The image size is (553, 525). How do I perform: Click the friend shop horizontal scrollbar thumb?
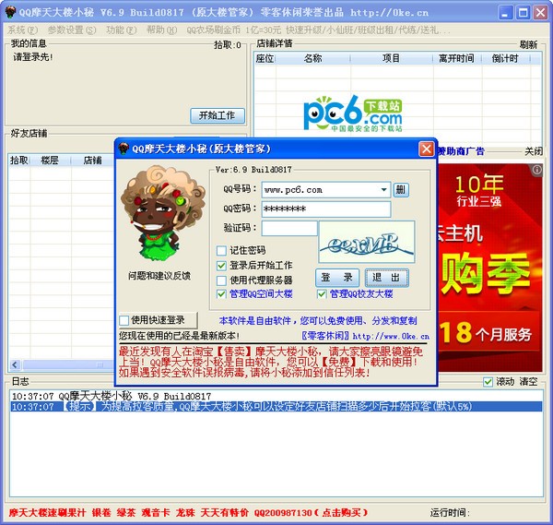tap(68, 364)
